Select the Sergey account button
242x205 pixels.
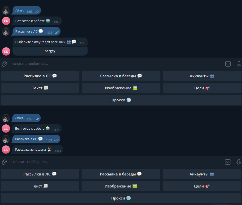(50, 51)
